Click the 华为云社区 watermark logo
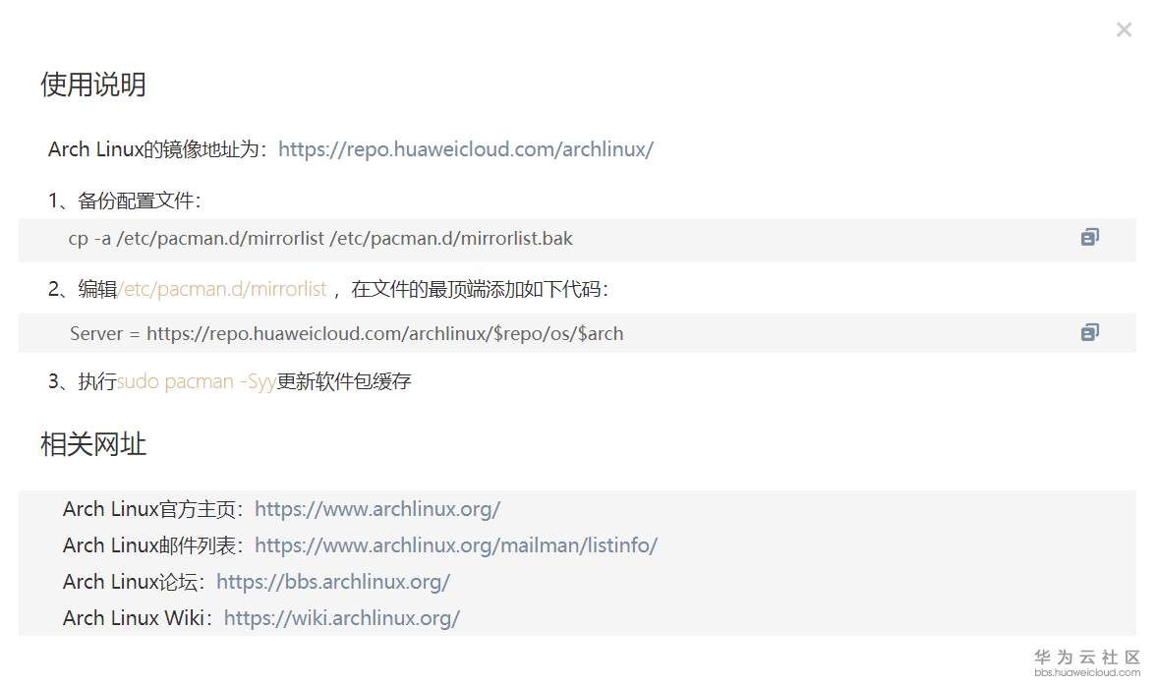Screen dimensions: 1154x687 point(1087,661)
